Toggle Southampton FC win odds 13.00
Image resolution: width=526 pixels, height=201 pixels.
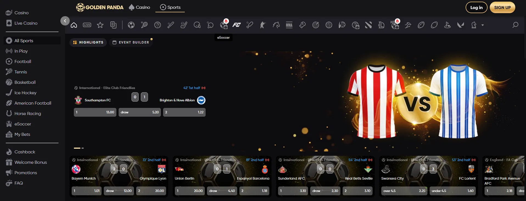point(95,112)
